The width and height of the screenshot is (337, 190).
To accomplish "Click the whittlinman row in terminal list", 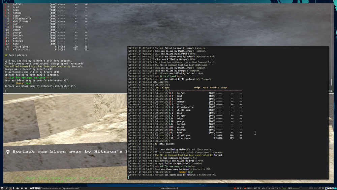I will 185,110.
